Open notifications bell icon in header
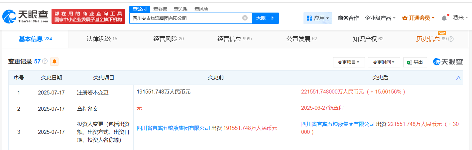The height and width of the screenshot is (150, 472). [444, 18]
